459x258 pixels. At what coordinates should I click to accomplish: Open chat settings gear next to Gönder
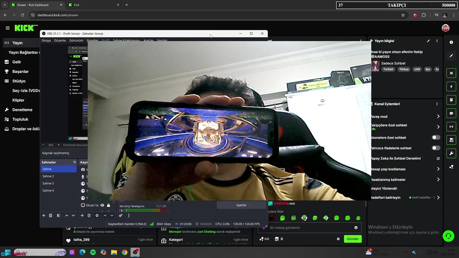tap(338, 239)
